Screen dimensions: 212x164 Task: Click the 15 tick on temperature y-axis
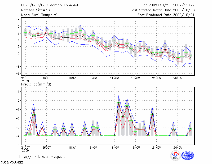point(17,20)
